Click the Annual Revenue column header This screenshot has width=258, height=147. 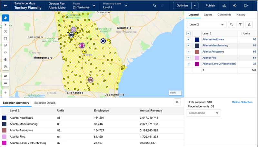(x=151, y=111)
